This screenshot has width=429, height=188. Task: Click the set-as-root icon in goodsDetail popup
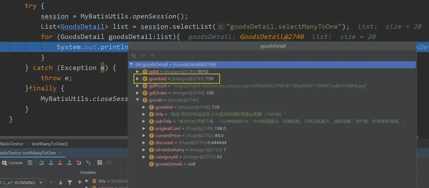pyautogui.click(x=134, y=55)
